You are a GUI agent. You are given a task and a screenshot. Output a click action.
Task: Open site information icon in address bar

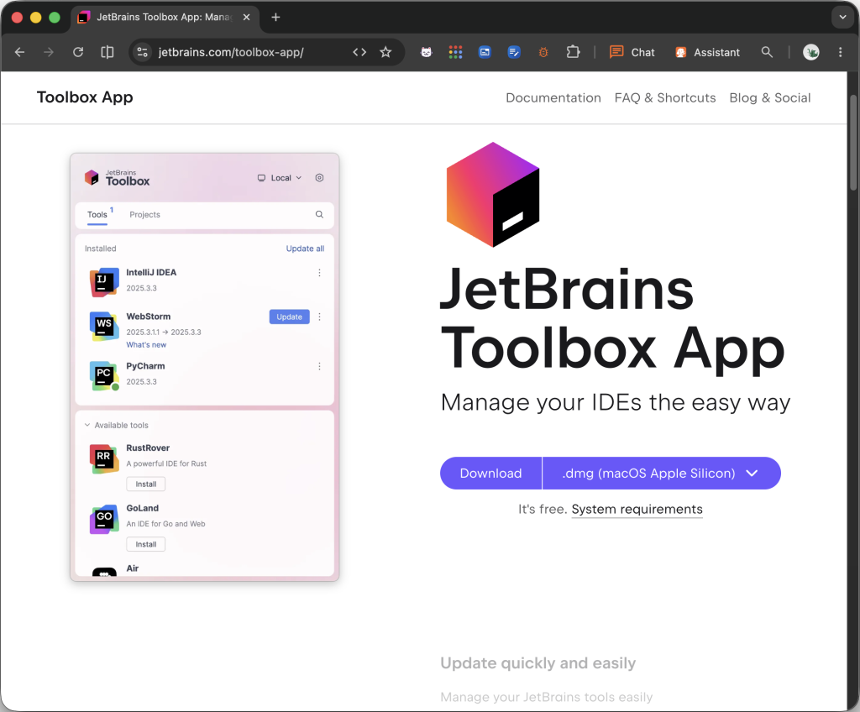tap(143, 52)
